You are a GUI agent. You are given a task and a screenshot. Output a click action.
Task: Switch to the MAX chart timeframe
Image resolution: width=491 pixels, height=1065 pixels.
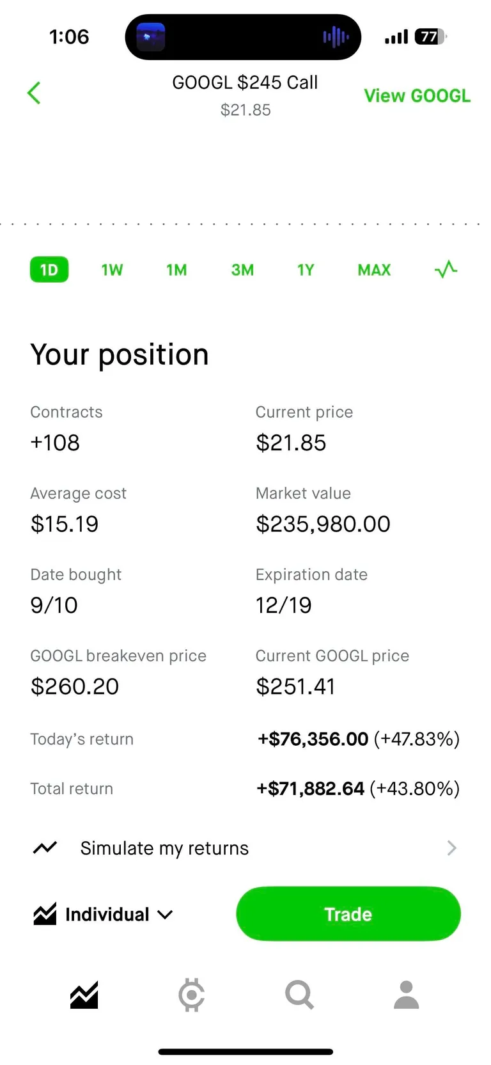click(373, 269)
